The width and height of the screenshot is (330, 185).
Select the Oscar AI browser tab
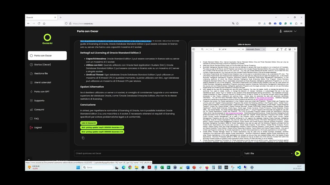coord(41,17)
